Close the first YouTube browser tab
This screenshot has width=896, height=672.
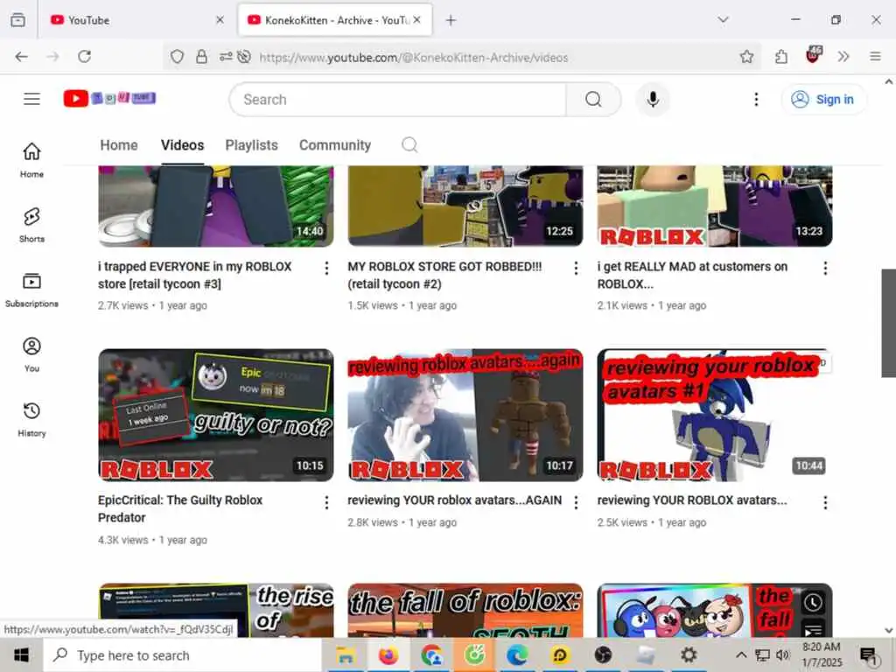(x=220, y=20)
